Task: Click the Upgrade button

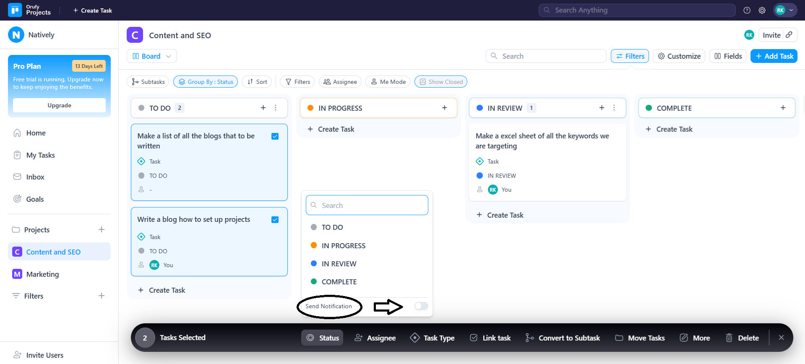Action: click(x=59, y=105)
